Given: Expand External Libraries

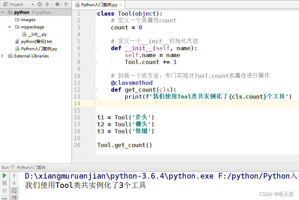Looking at the screenshot, I should pyautogui.click(x=3, y=56).
